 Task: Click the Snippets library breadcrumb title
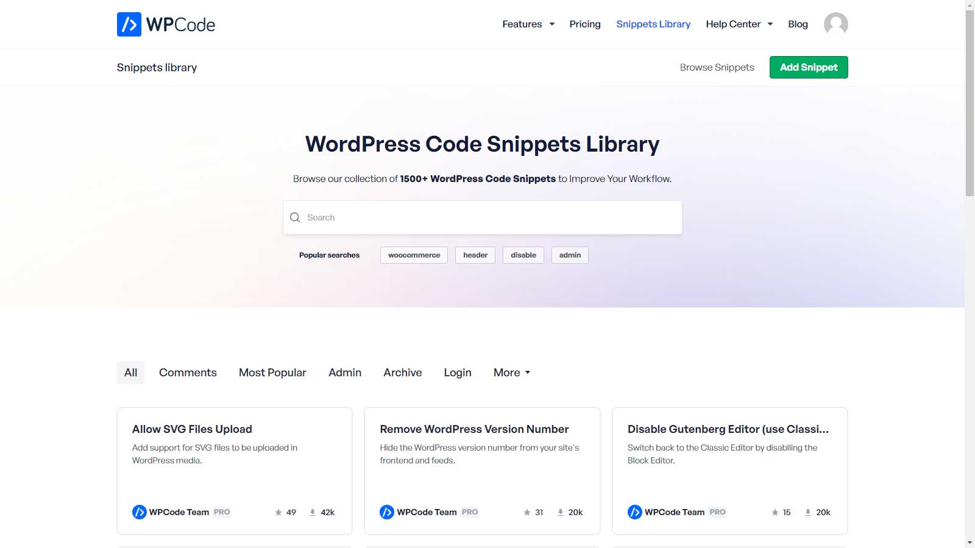(157, 68)
